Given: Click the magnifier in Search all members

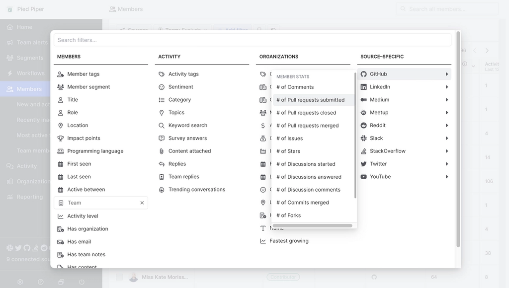Looking at the screenshot, I should pyautogui.click(x=404, y=8).
